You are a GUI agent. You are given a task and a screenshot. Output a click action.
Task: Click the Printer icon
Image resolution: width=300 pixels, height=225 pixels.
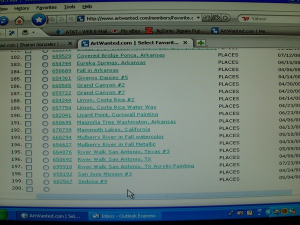(x=25, y=32)
